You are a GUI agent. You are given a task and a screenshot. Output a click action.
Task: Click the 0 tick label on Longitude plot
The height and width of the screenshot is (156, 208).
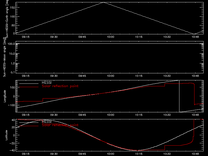14,96
